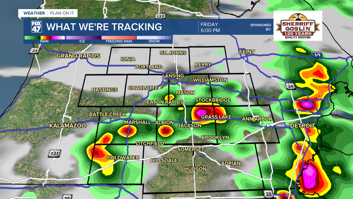Click the US 24 route shield
353x199 pixels.
[x=291, y=86]
